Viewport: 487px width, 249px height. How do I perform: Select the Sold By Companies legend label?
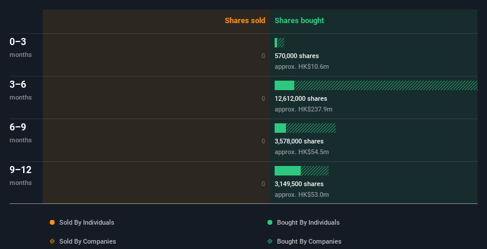point(88,241)
